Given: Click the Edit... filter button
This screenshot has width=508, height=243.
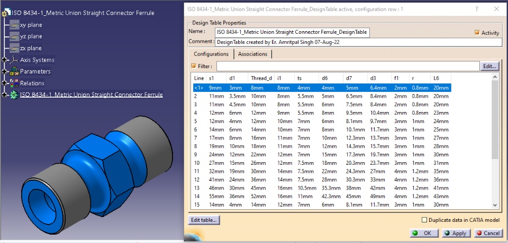Looking at the screenshot, I should click(489, 66).
